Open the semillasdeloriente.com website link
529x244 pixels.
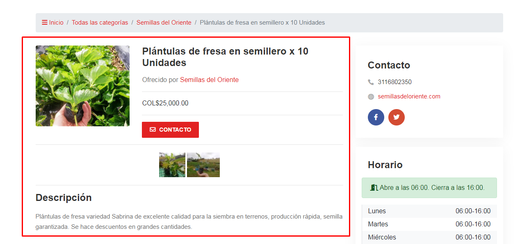(x=409, y=96)
